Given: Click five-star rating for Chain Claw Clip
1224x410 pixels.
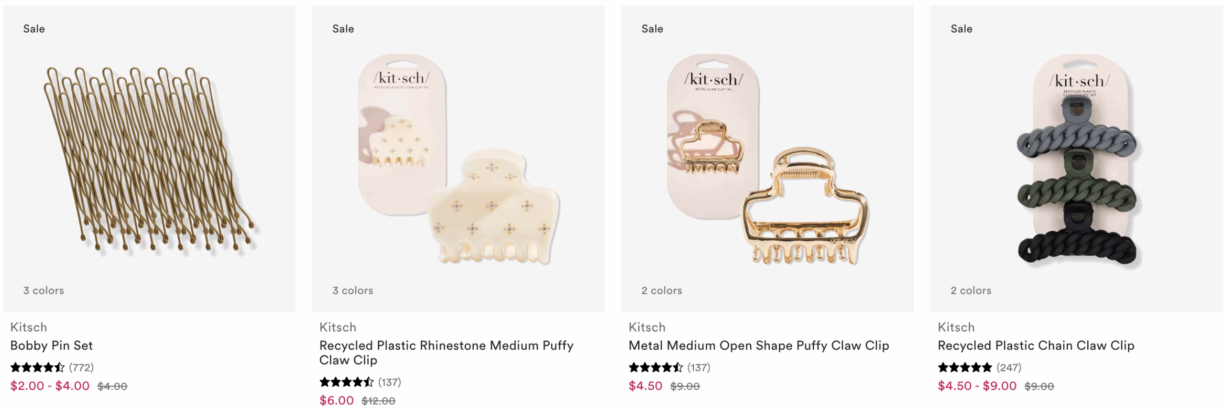Looking at the screenshot, I should pos(964,368).
